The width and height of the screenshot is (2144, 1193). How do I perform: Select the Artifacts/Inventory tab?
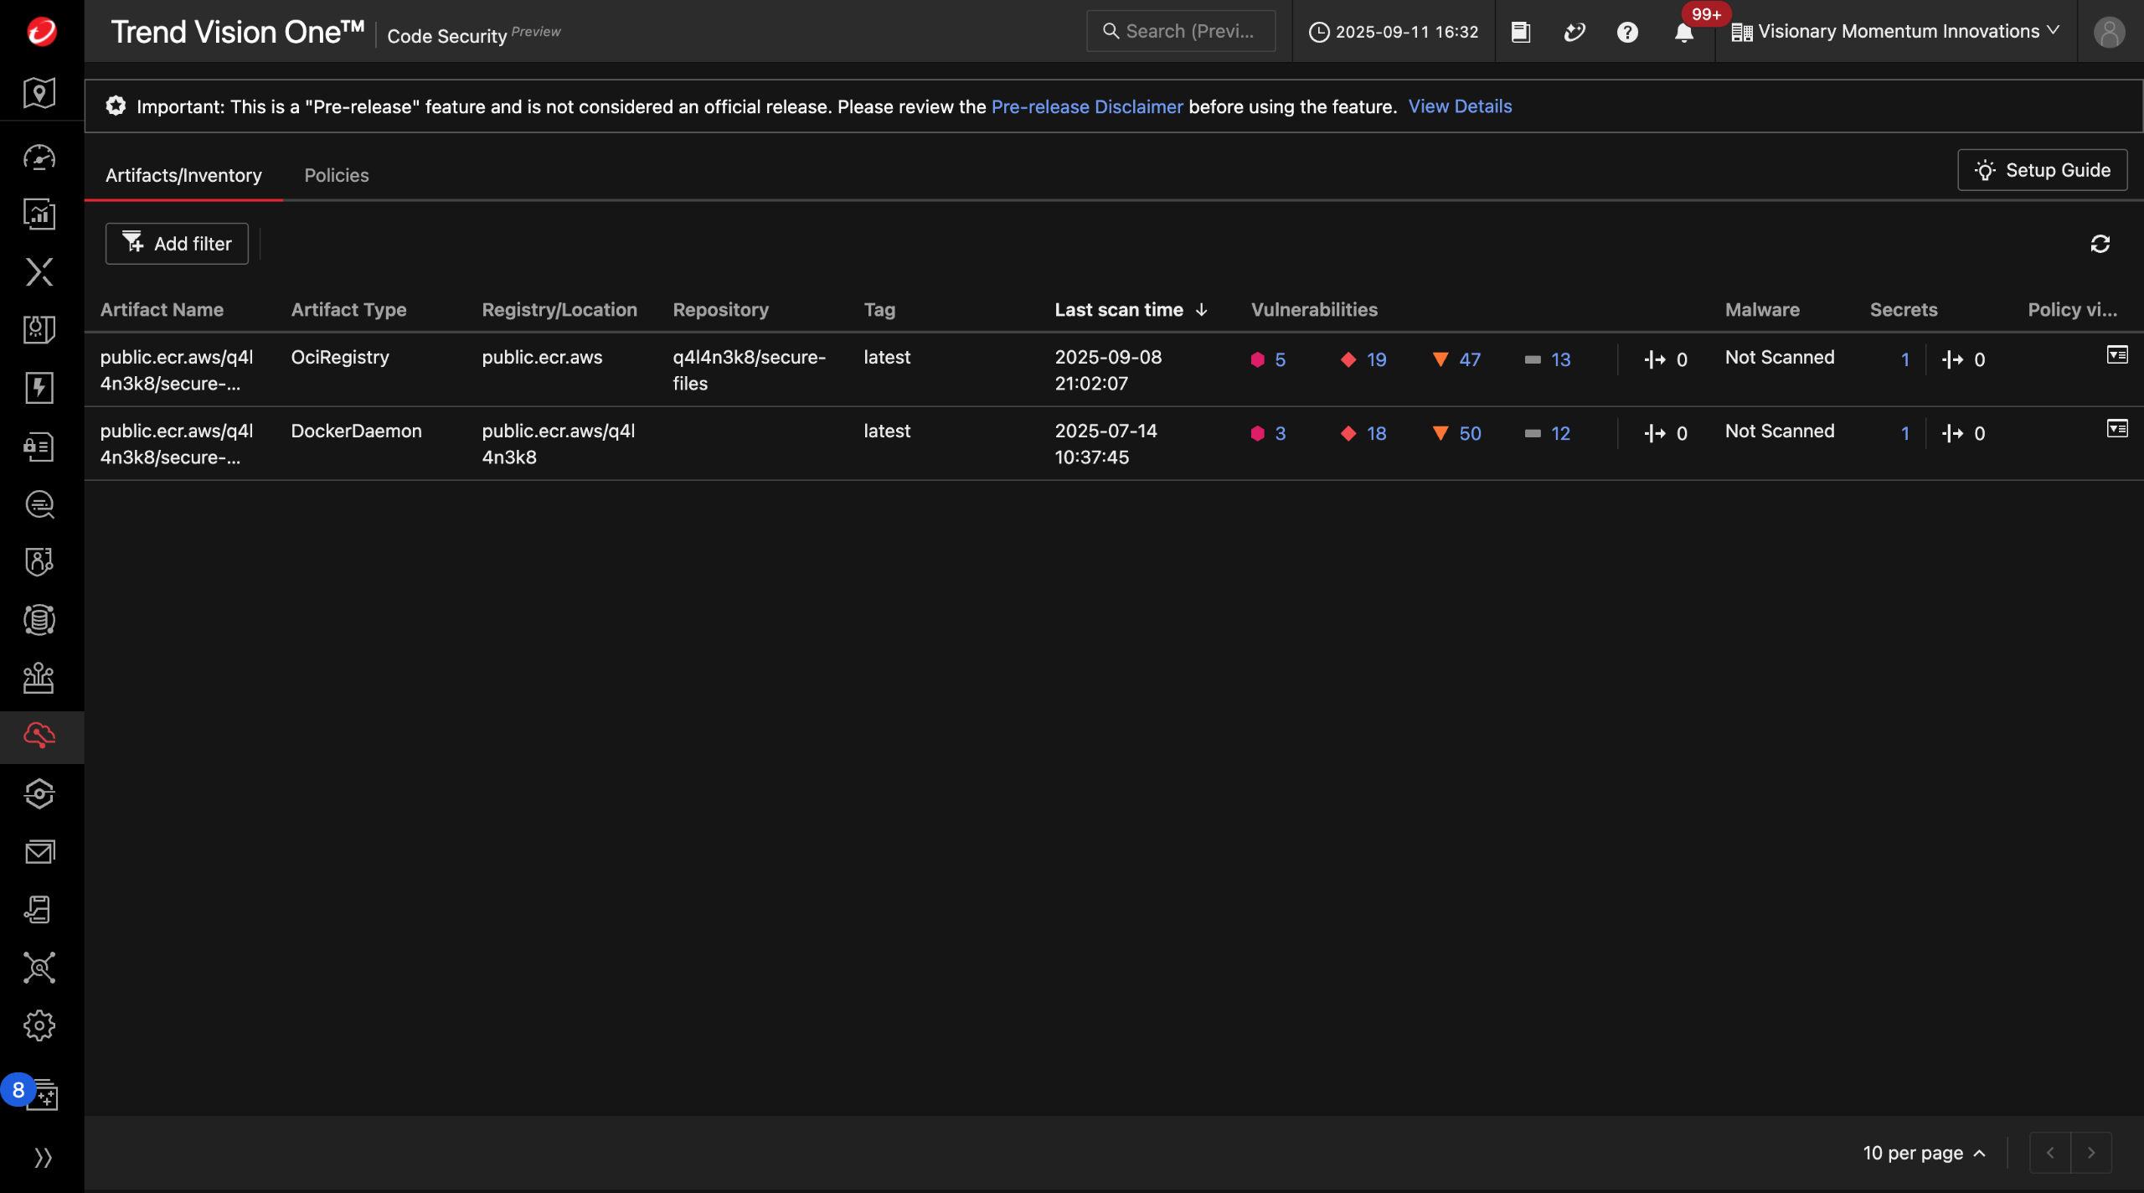point(183,175)
